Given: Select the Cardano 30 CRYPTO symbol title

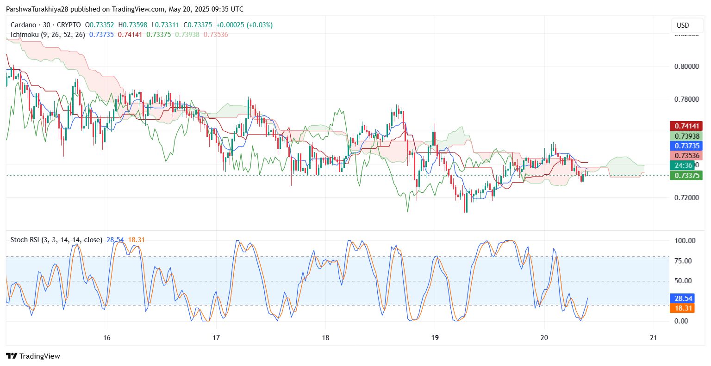Looking at the screenshot, I should coord(45,25).
